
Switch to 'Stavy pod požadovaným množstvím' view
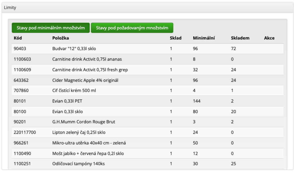132,28
